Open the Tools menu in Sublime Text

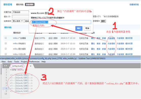[17, 62]
